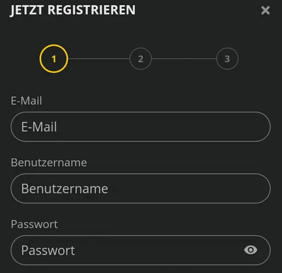The width and height of the screenshot is (282, 273).
Task: Click the E-Mail label above the field
Action: click(26, 101)
